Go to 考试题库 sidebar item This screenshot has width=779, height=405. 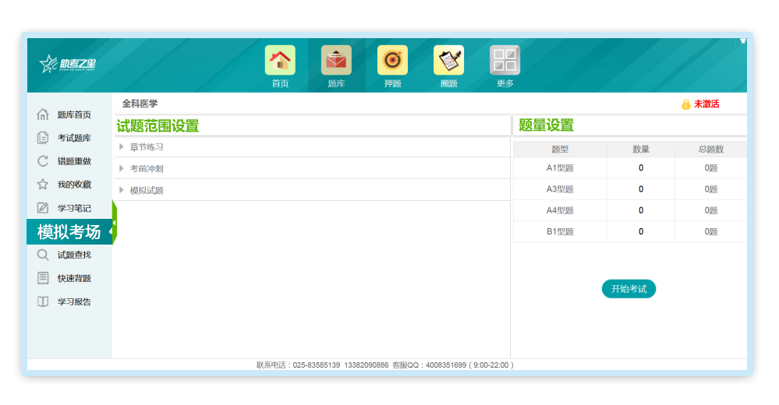point(73,138)
